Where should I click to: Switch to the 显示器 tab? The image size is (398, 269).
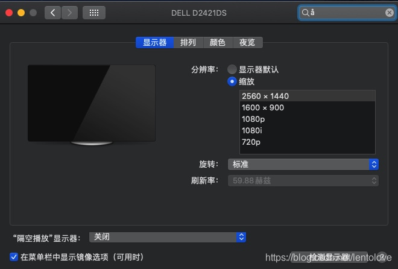pos(154,42)
